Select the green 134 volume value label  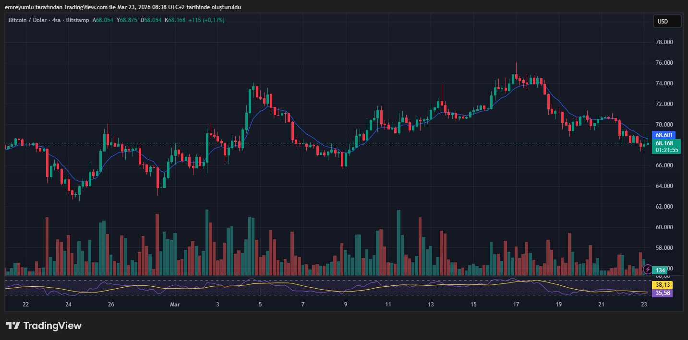coord(661,270)
